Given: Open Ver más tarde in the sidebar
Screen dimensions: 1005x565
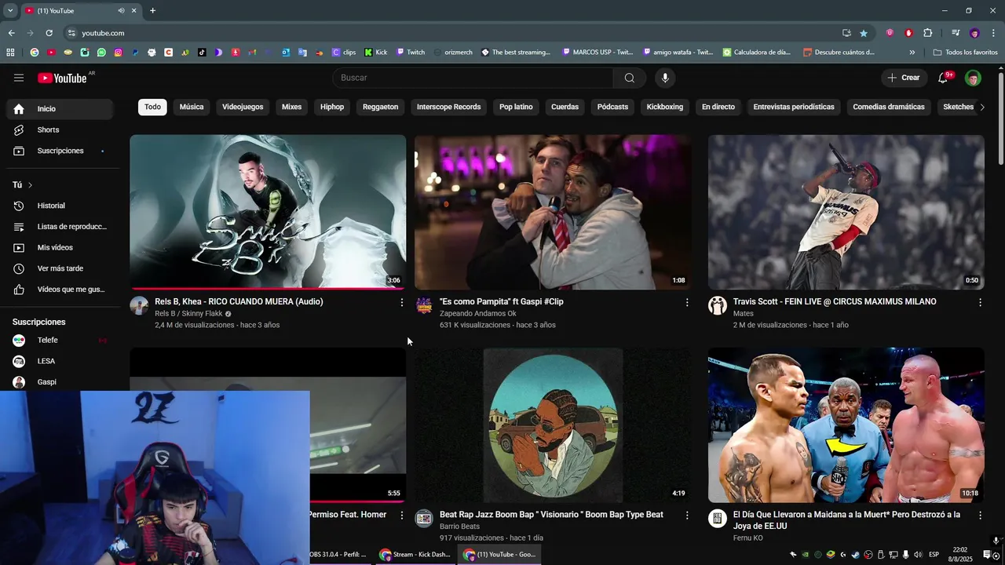Looking at the screenshot, I should click(60, 268).
